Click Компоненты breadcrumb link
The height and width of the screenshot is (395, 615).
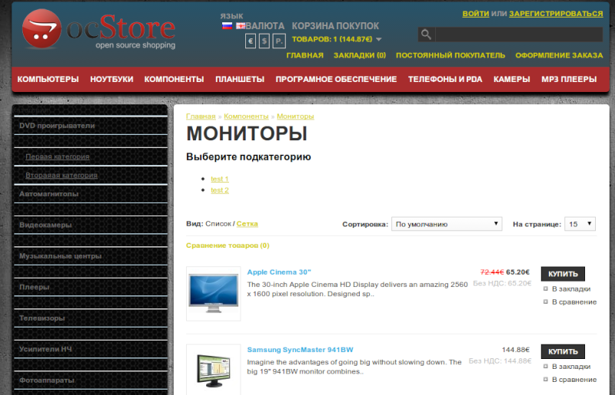point(246,117)
